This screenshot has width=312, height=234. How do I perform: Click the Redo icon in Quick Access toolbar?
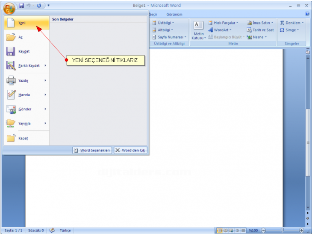point(39,6)
